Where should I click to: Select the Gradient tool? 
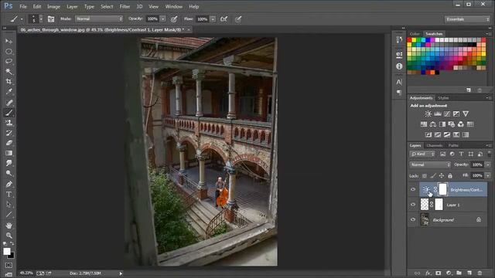click(x=9, y=153)
